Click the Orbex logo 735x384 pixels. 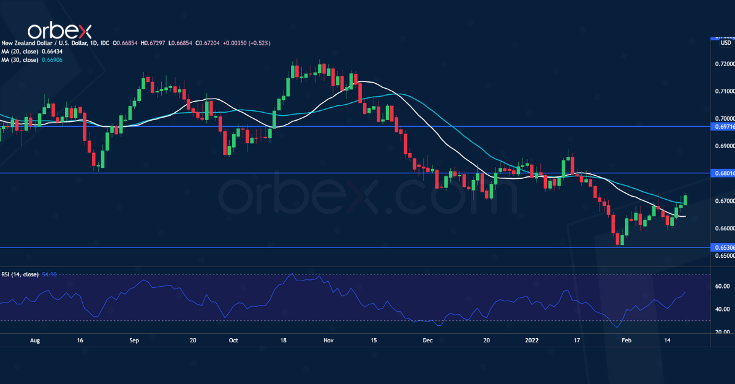pyautogui.click(x=60, y=31)
